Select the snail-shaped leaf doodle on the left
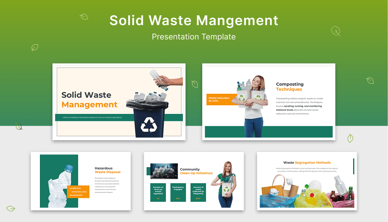This screenshot has height=222, width=388. tap(19, 126)
